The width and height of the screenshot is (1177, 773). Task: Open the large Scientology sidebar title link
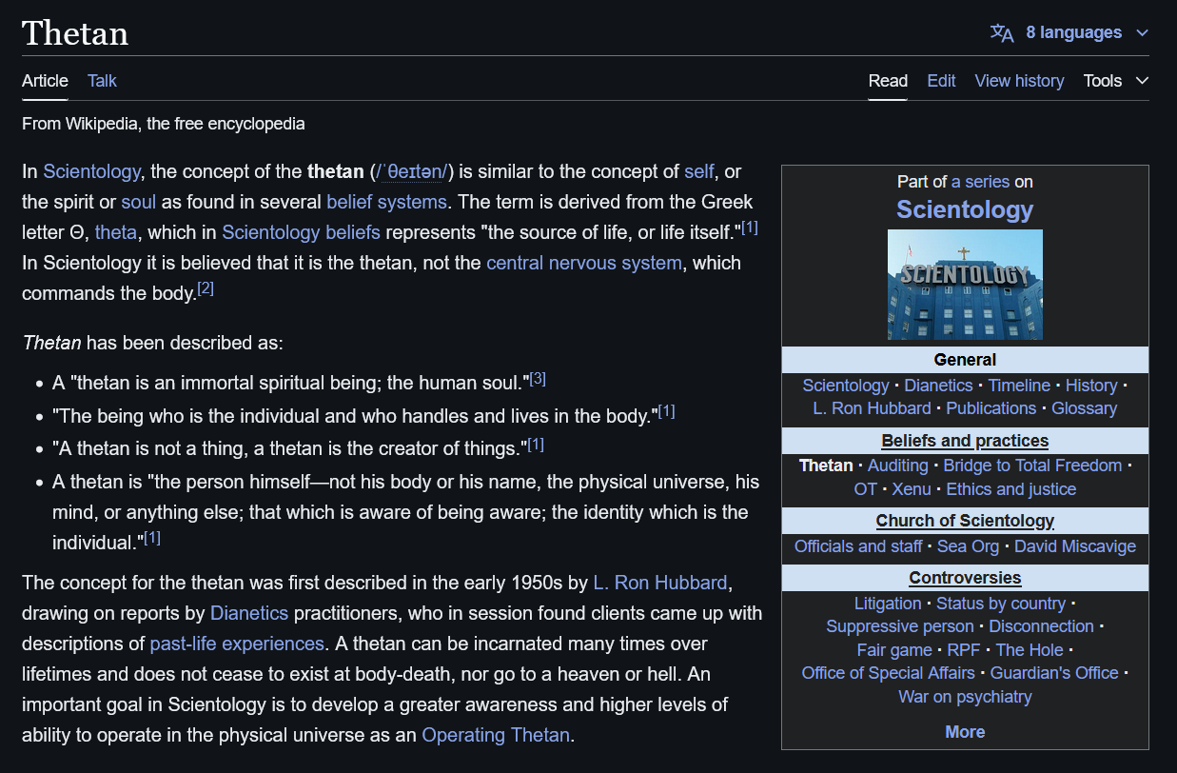click(965, 209)
